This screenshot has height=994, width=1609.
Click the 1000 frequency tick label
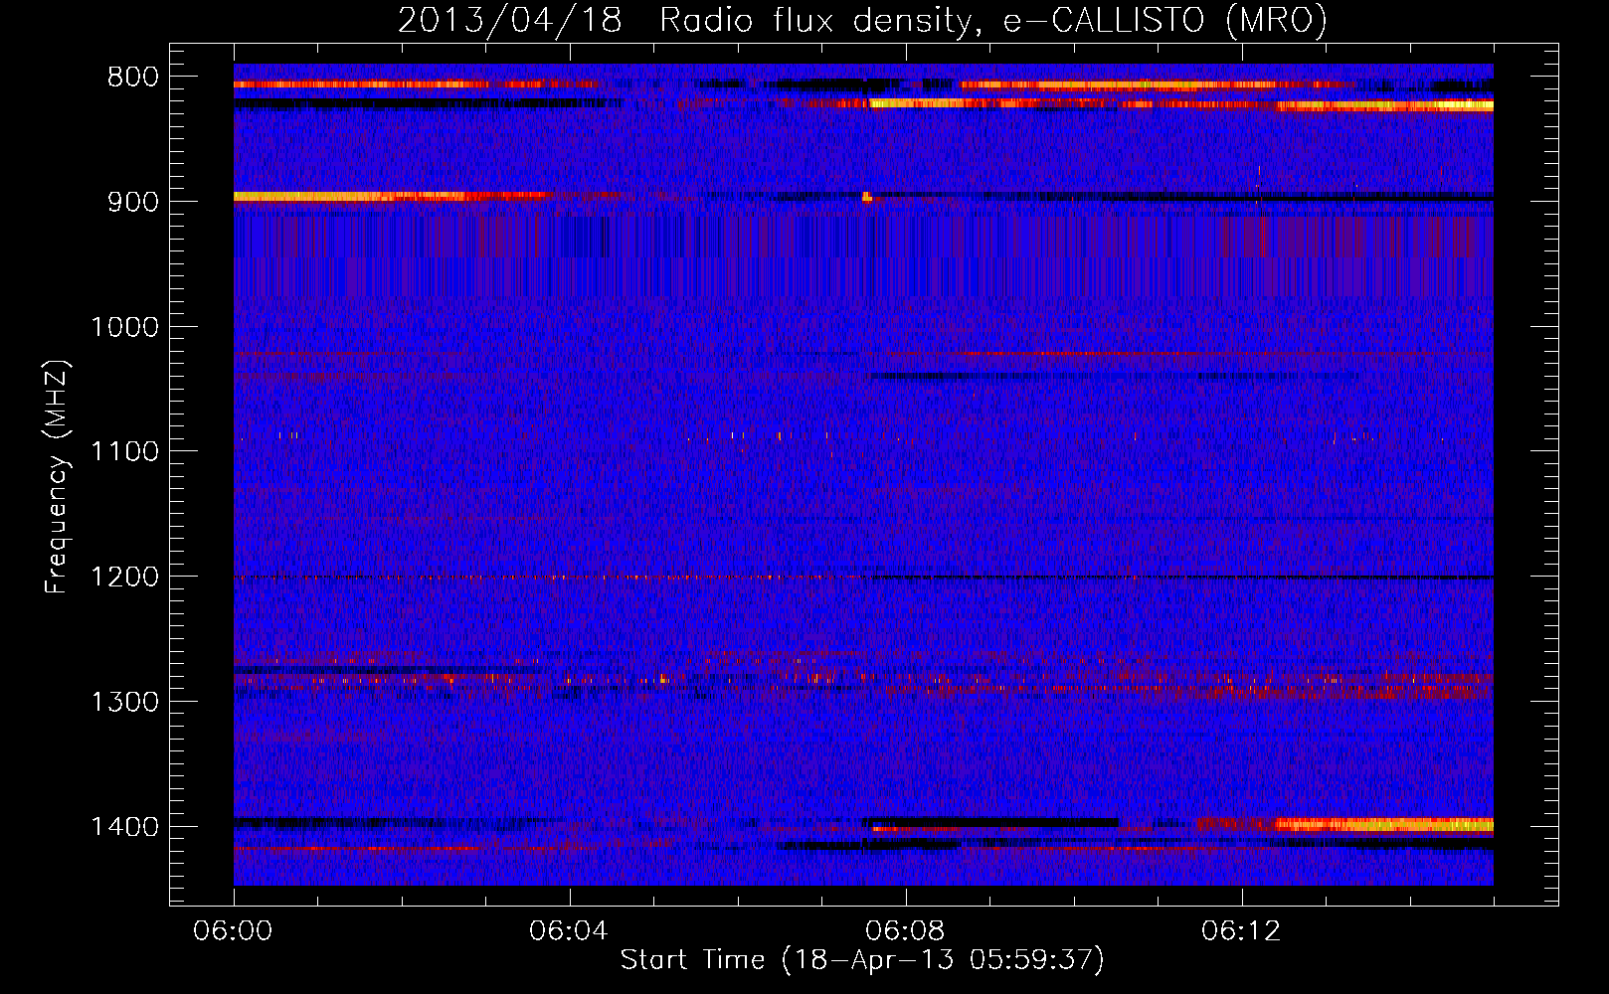124,327
